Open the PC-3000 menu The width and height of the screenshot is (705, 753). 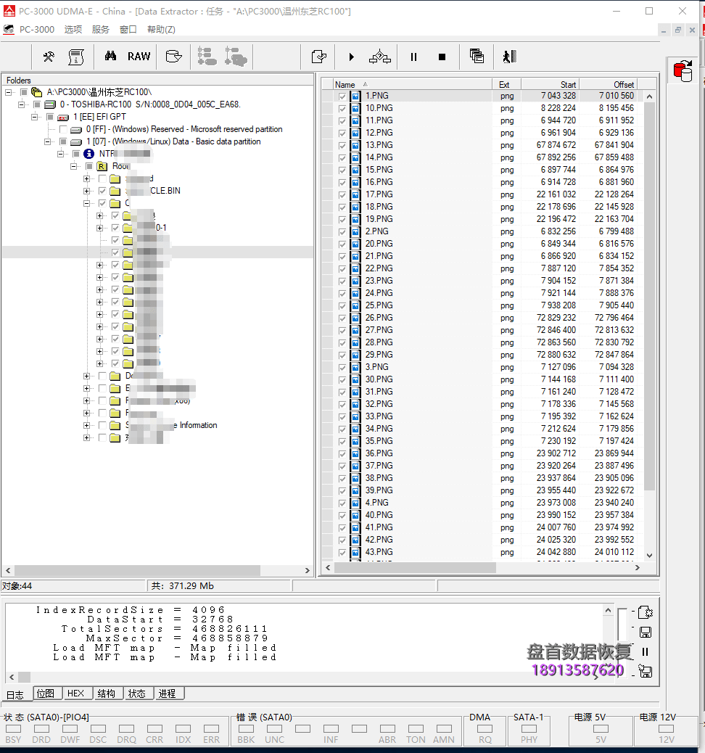pos(37,29)
